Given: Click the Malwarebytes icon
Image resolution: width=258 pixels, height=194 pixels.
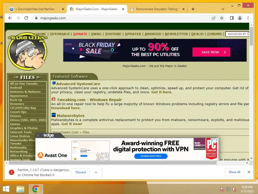Looking at the screenshot, I should coord(54,115).
